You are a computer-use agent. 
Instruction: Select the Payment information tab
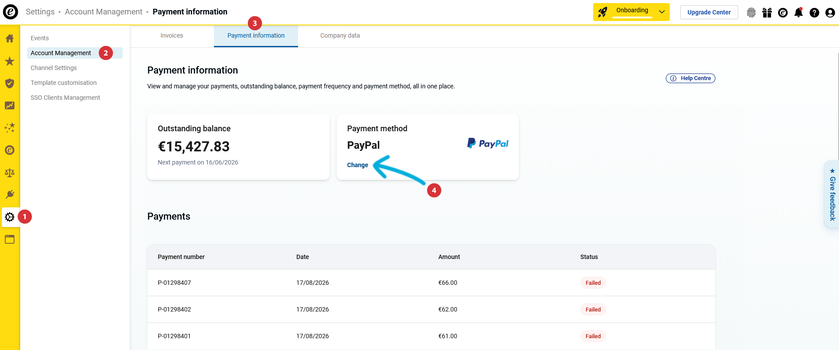(256, 36)
